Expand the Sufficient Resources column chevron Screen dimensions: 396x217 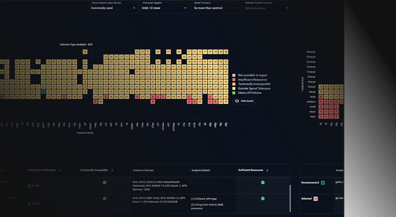[x=267, y=170]
